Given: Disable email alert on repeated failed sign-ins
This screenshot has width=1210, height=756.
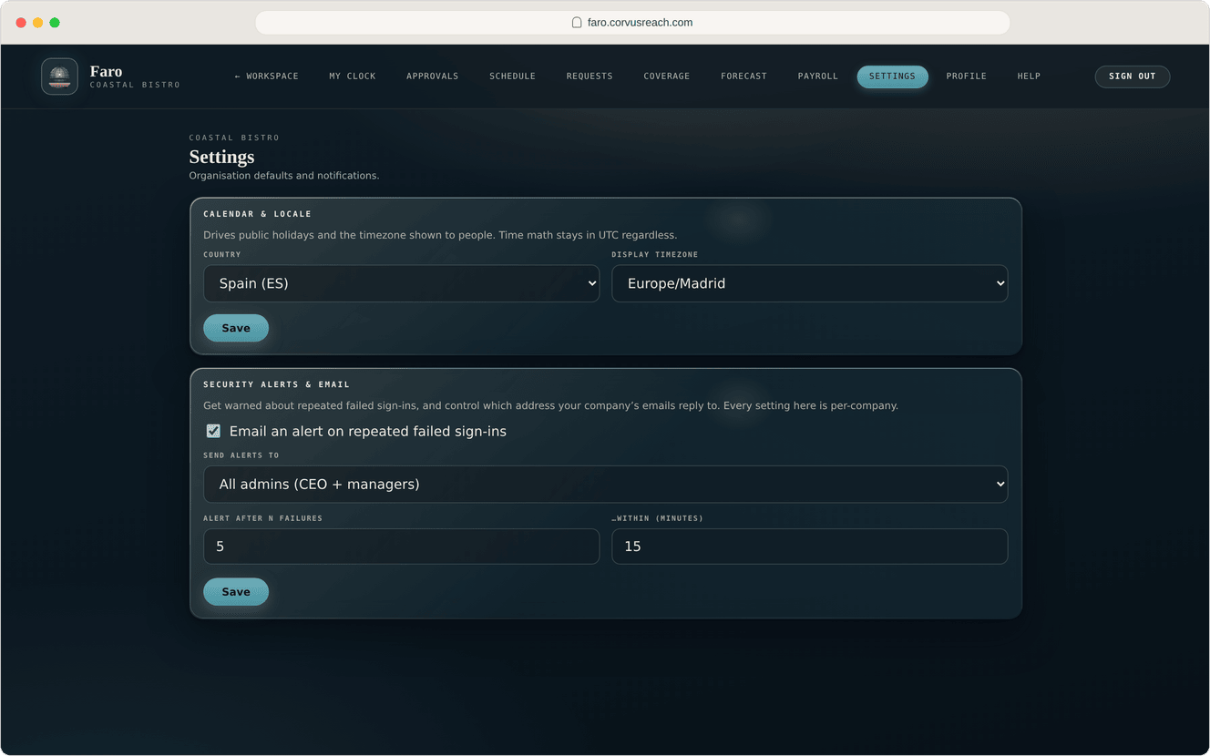Looking at the screenshot, I should pos(213,431).
